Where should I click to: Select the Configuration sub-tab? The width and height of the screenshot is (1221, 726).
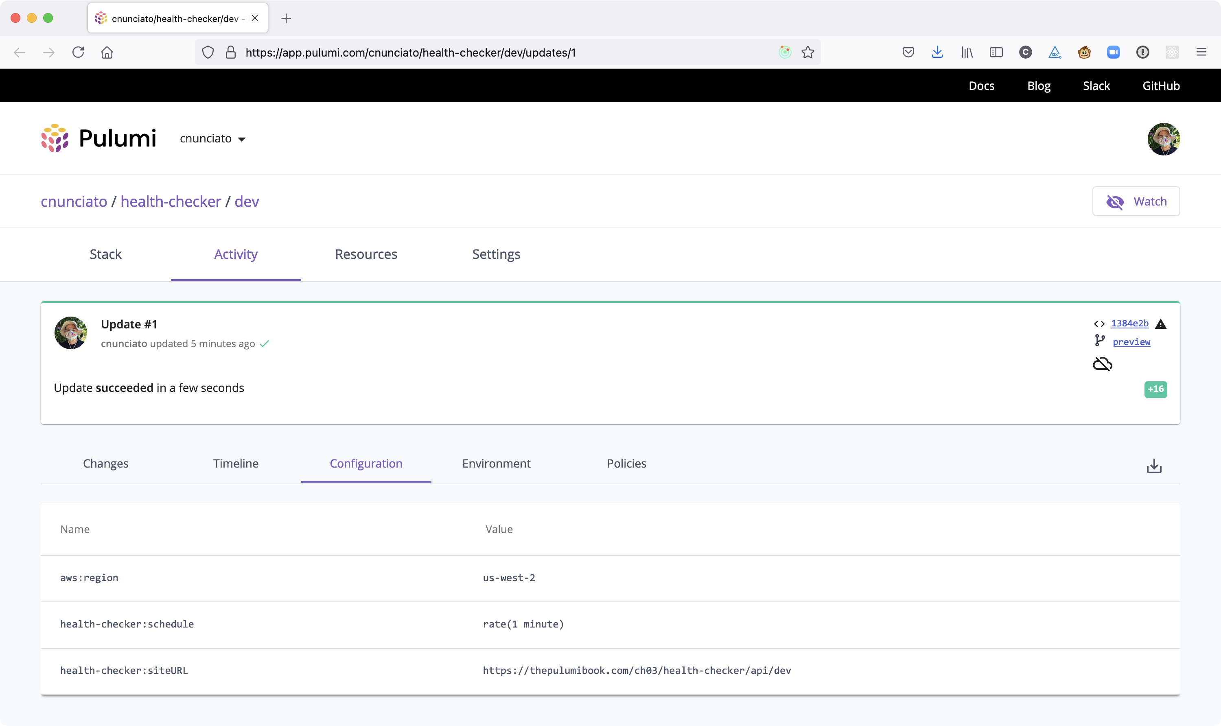[x=366, y=463]
